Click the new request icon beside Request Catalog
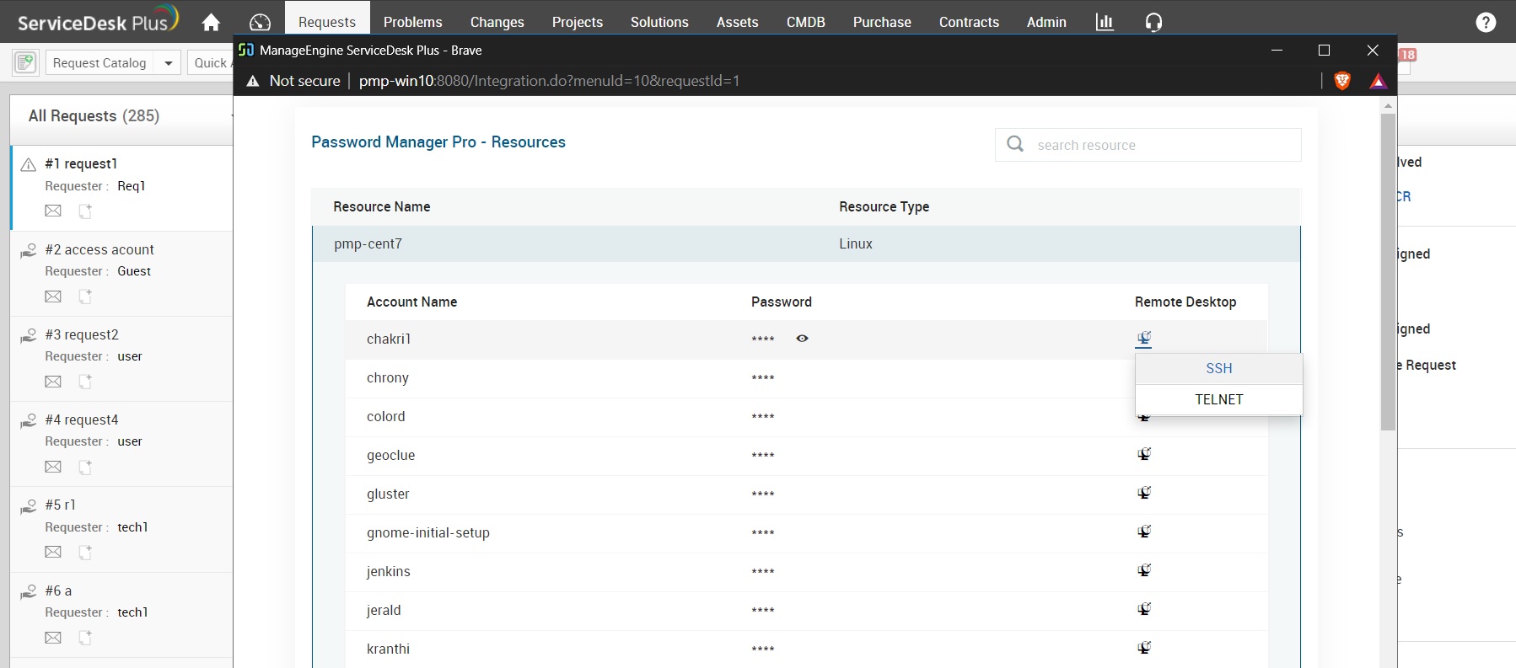The image size is (1516, 668). (x=25, y=62)
